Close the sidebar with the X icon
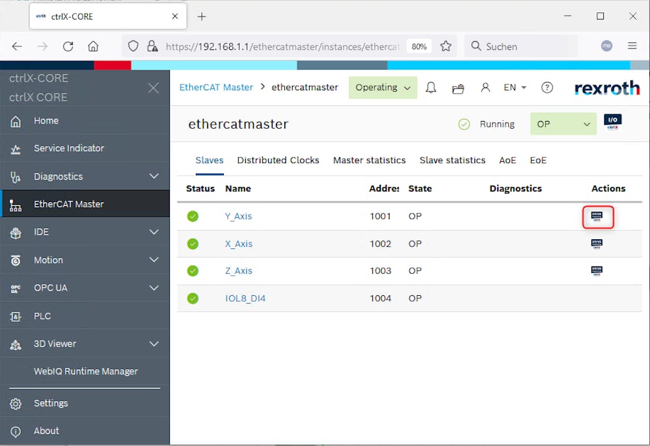650x446 pixels. click(154, 88)
